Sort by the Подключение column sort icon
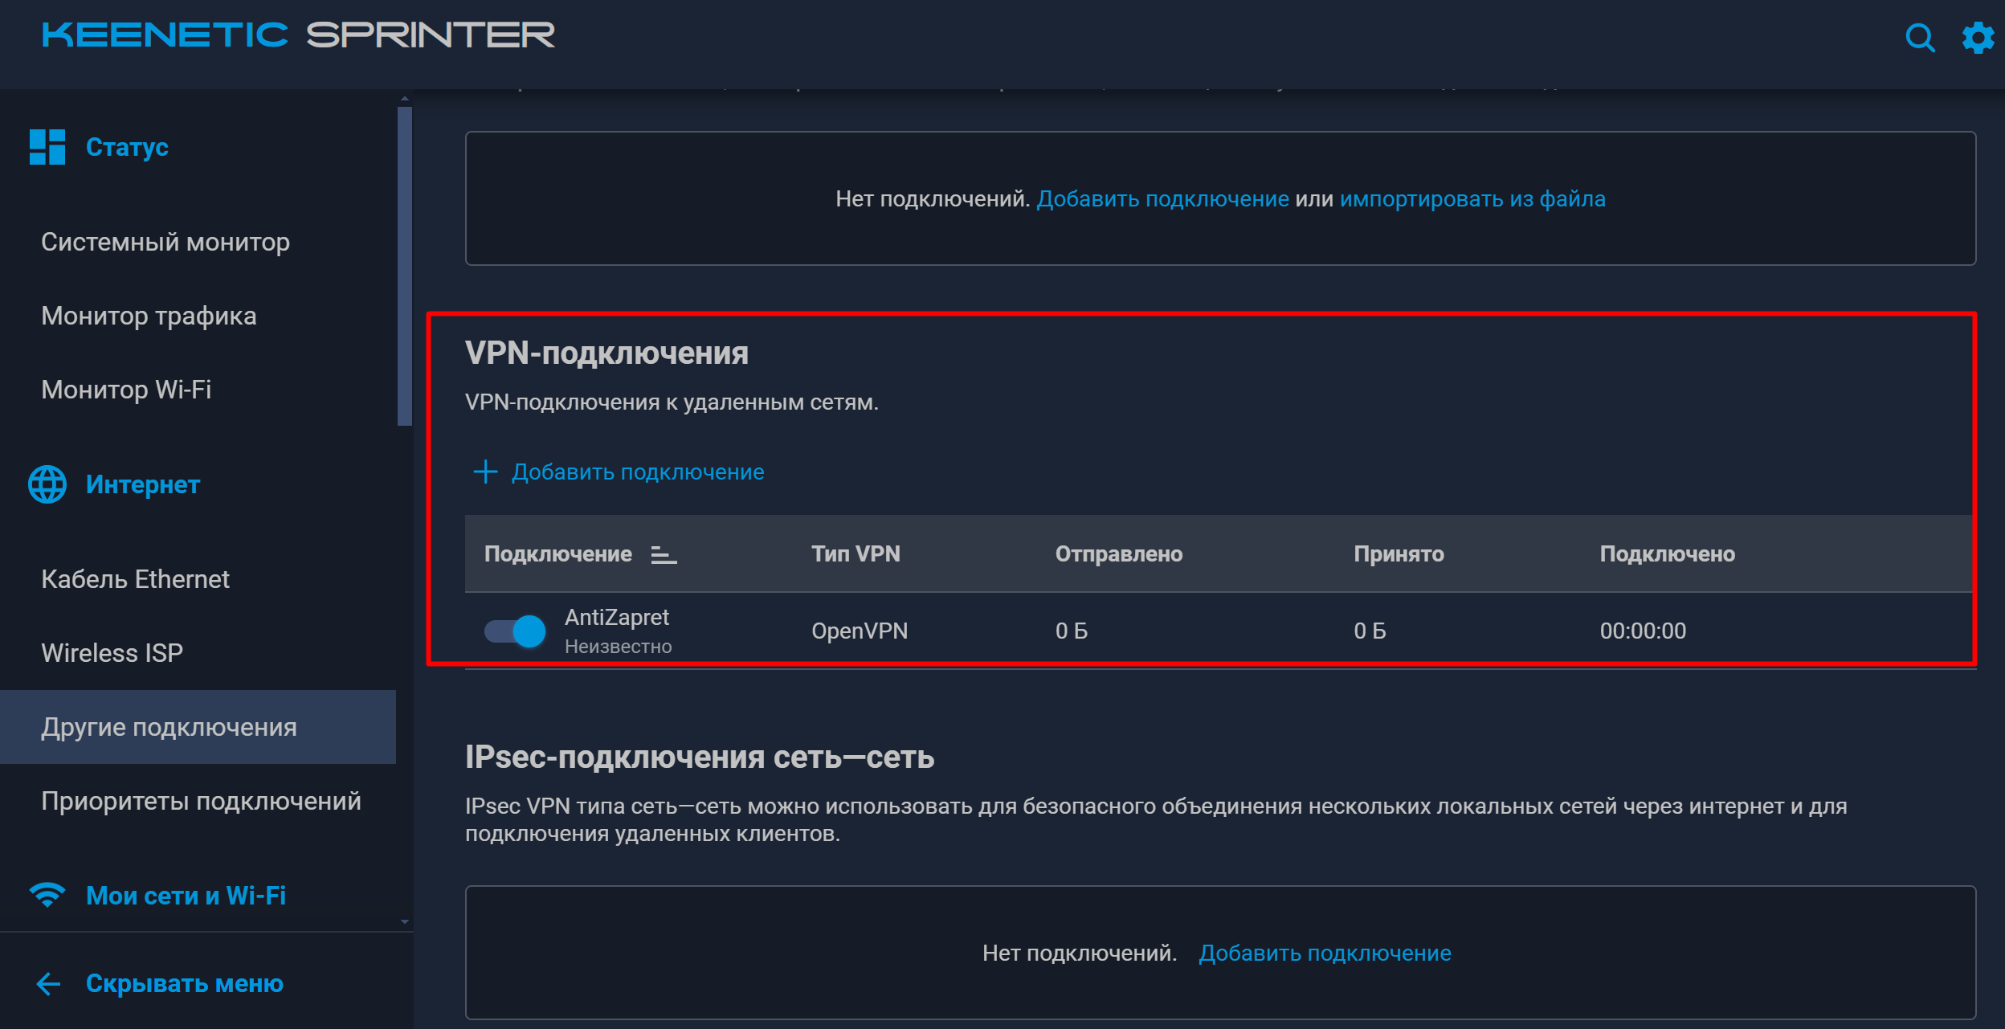 [x=664, y=554]
